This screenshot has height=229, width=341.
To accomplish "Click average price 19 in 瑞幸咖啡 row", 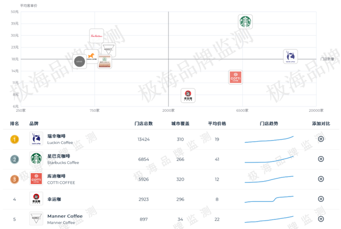I will click(x=217, y=140).
